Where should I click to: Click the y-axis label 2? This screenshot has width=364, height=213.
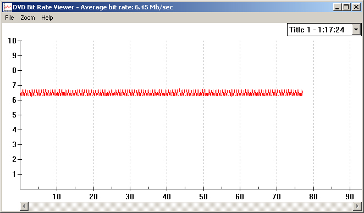click(14, 159)
